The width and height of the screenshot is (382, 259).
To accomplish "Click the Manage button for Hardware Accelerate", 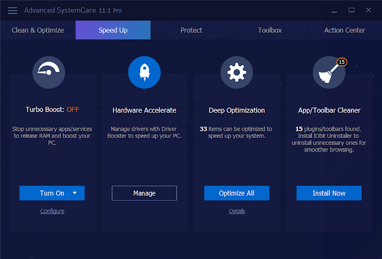I will click(144, 193).
